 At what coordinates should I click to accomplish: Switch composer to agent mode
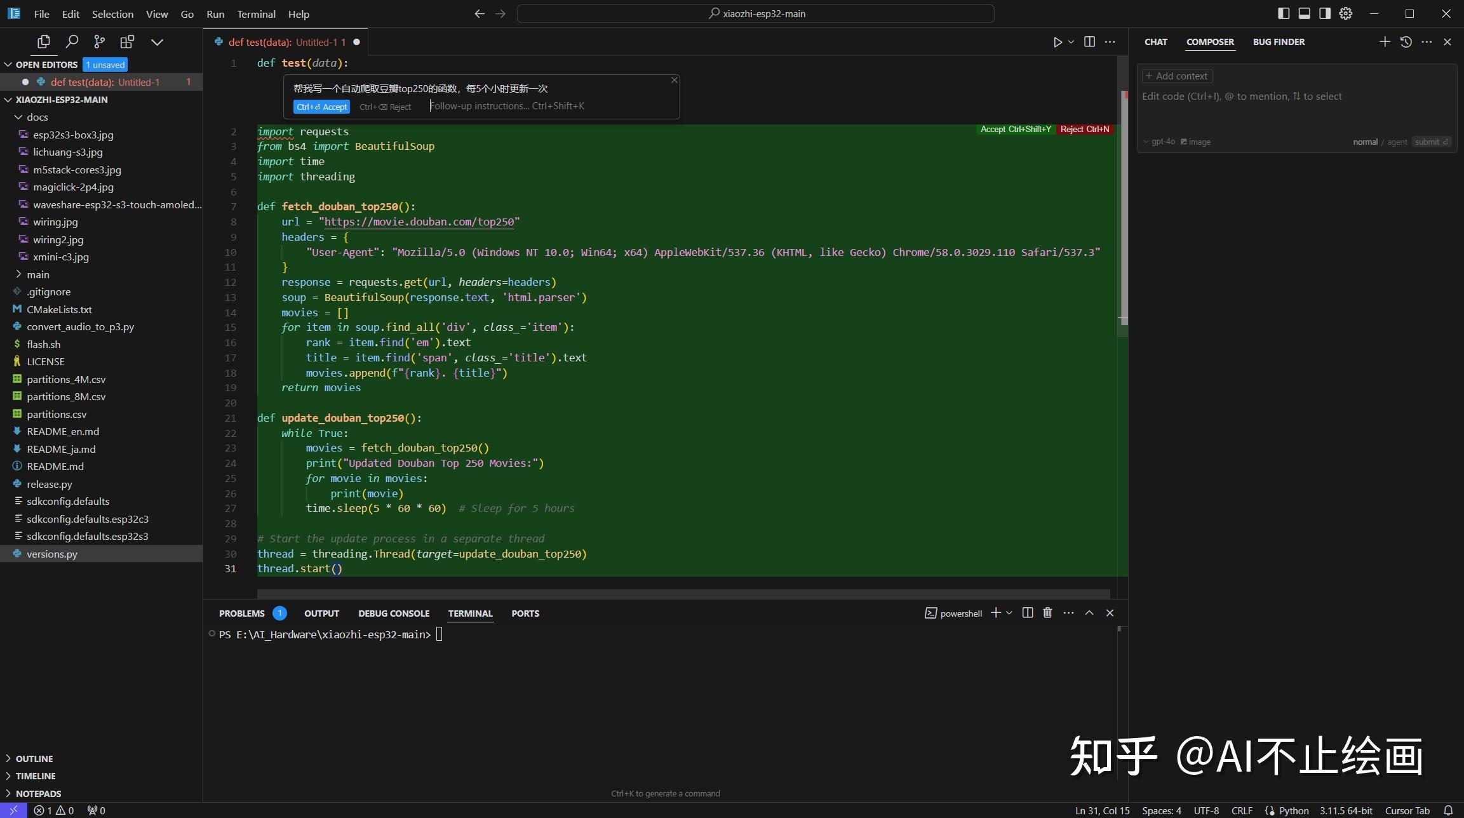[1397, 142]
